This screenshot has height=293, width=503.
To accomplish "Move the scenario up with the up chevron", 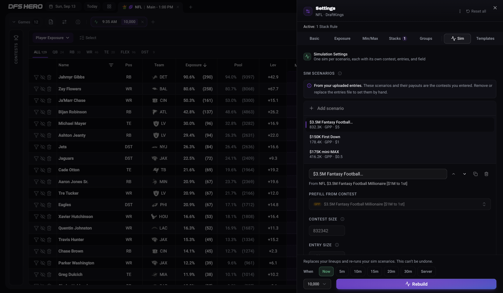I will point(454,174).
